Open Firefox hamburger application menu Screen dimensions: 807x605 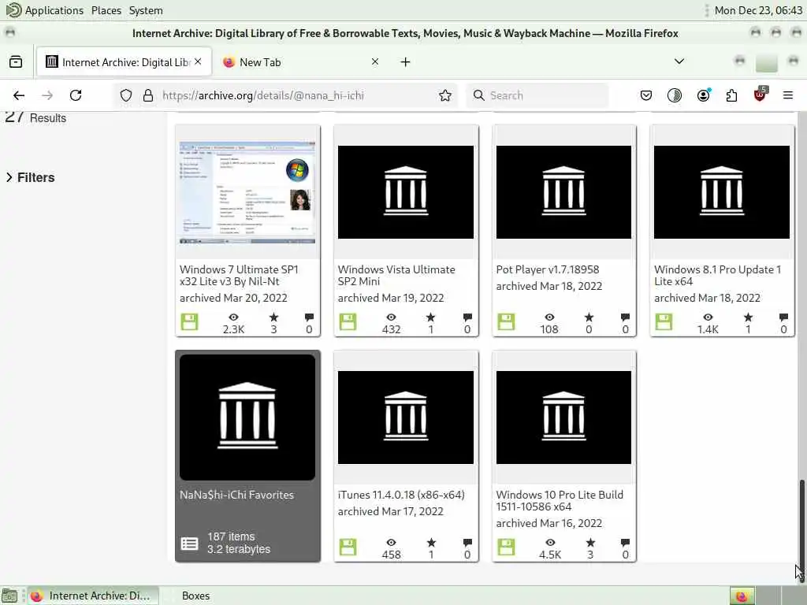coord(788,95)
